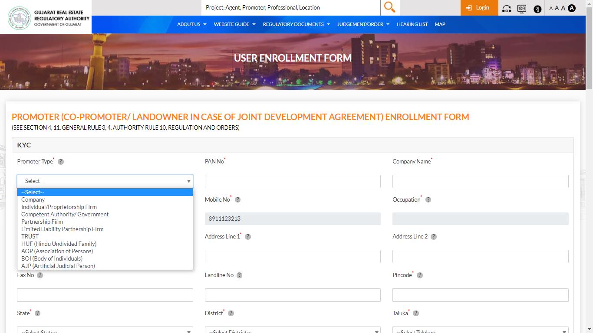Open the About Us menu

pos(191,24)
